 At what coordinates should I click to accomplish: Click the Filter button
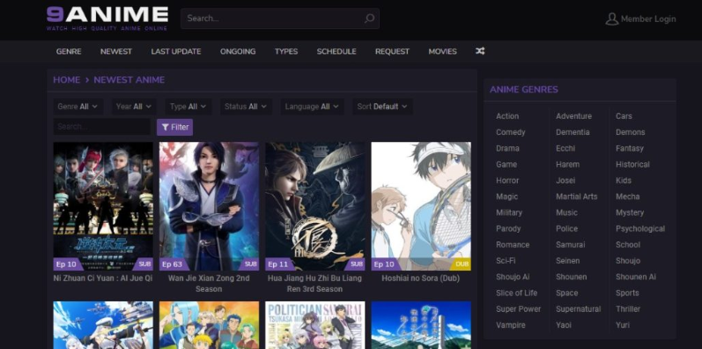[x=174, y=127]
